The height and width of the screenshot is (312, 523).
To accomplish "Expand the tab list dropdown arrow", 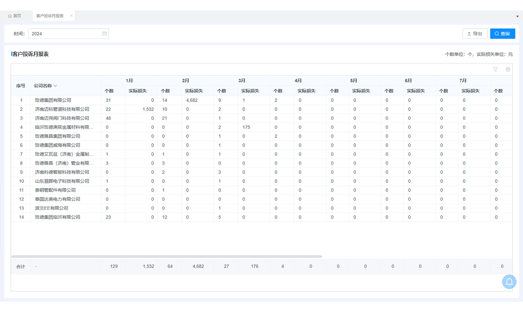I will click(517, 16).
